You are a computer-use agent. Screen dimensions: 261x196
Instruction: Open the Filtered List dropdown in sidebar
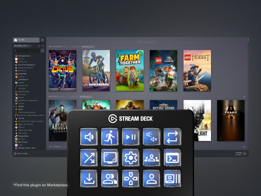[21, 46]
